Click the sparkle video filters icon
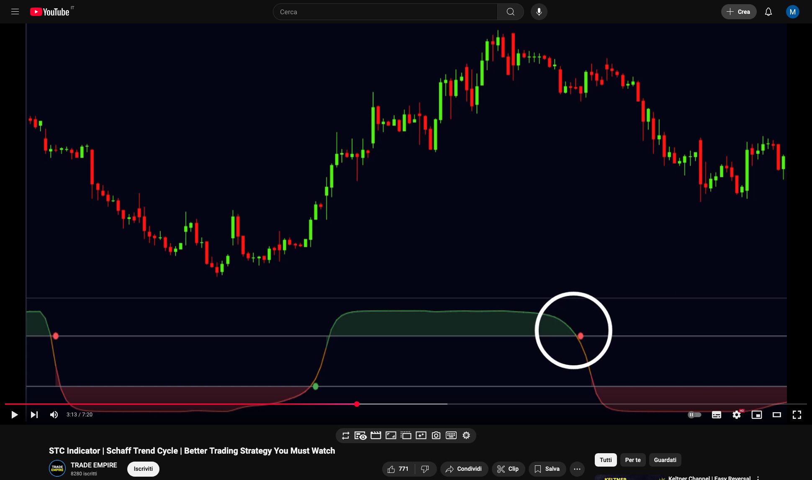The width and height of the screenshot is (812, 480). 421,436
